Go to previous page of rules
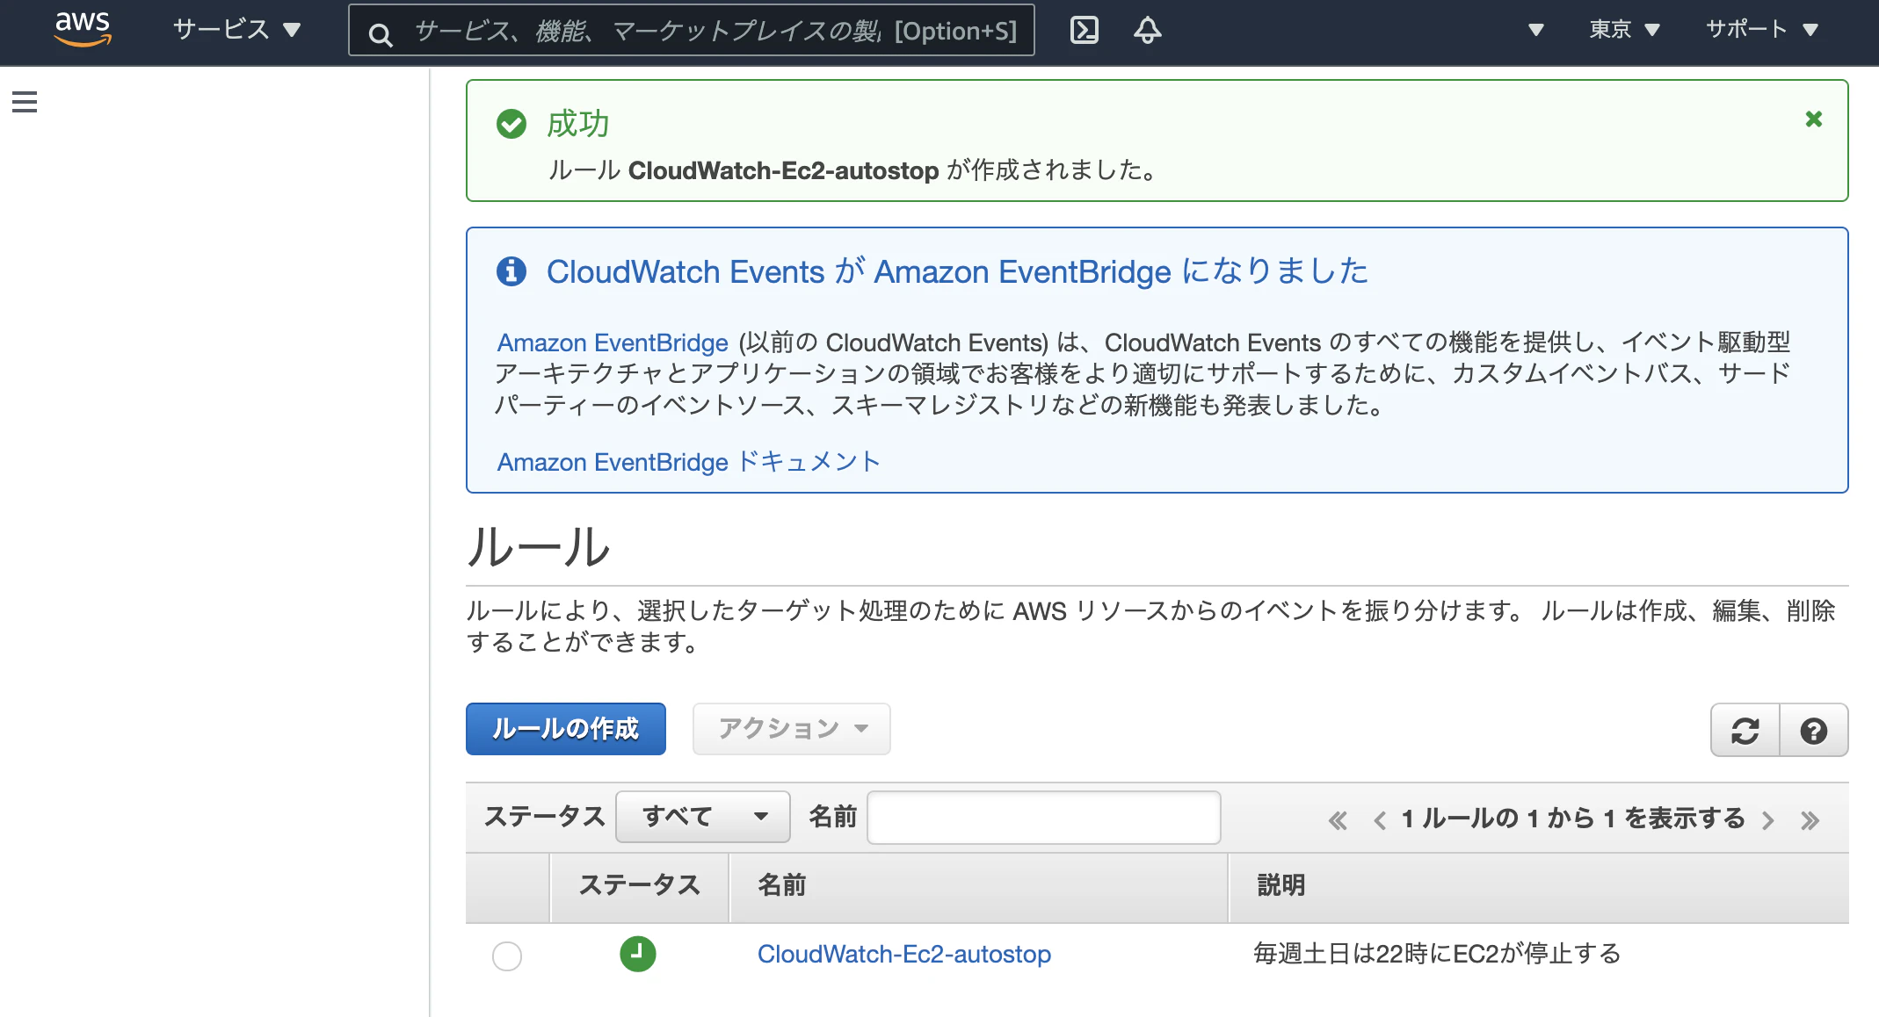Screen dimensions: 1879x1017 click(1380, 820)
